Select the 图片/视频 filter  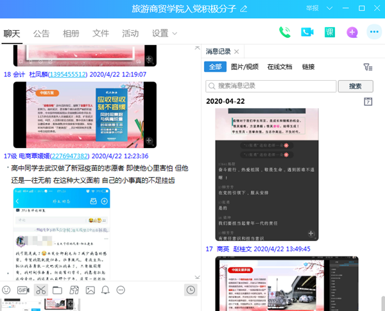point(244,67)
